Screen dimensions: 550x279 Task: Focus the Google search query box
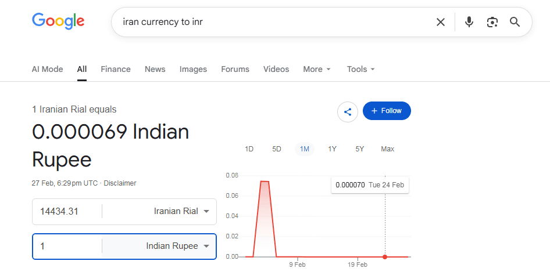[273, 22]
